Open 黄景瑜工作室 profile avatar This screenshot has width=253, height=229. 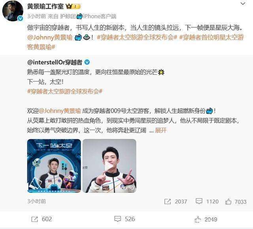coord(13,11)
